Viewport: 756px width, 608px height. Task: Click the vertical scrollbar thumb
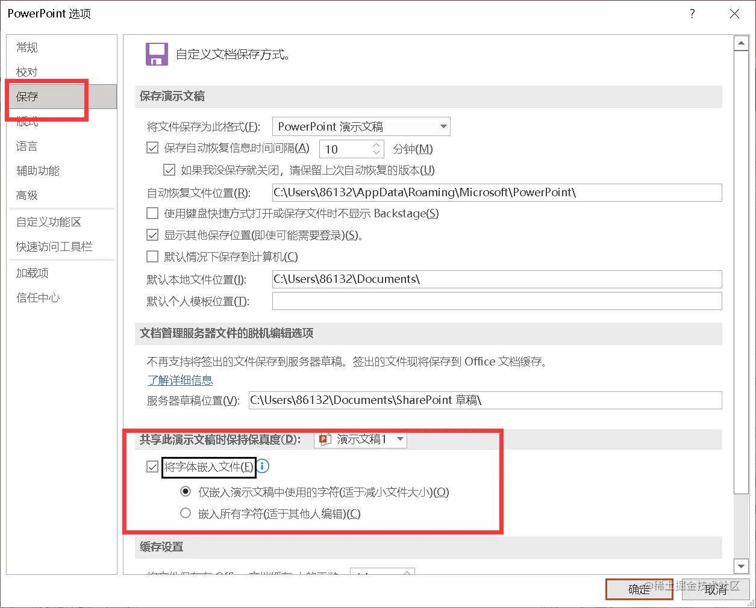pyautogui.click(x=741, y=273)
